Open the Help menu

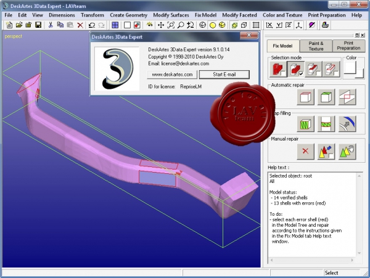click(x=356, y=15)
